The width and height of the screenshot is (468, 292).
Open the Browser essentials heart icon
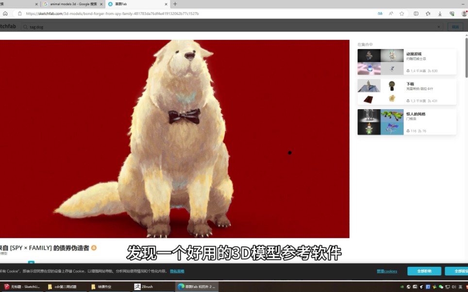(x=452, y=14)
